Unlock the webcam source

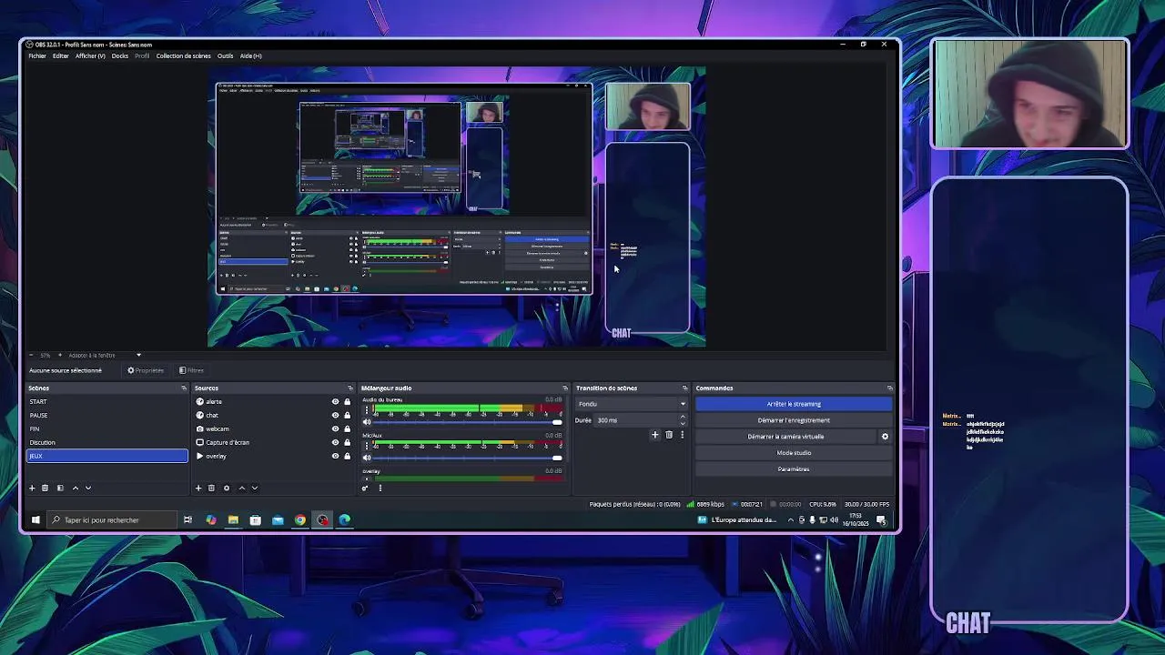[347, 429]
